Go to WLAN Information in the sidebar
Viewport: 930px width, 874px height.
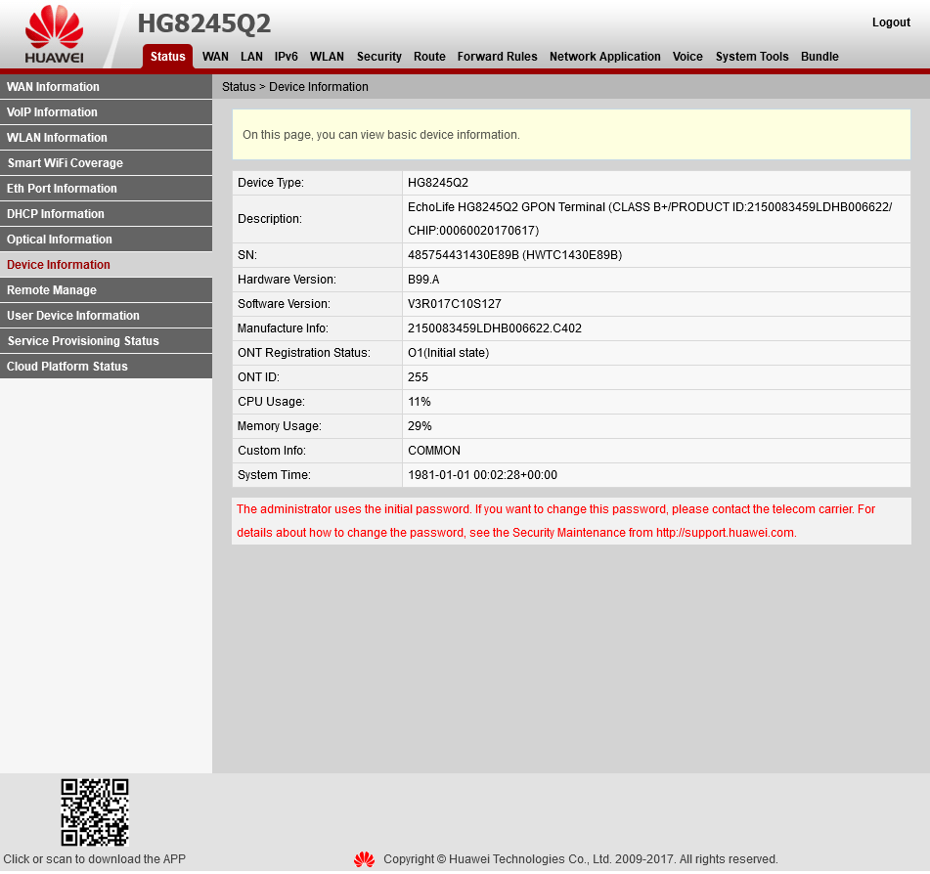tap(107, 138)
